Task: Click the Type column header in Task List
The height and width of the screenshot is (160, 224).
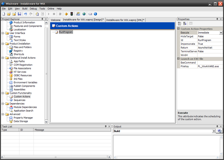Action: pyautogui.click(x=10, y=130)
